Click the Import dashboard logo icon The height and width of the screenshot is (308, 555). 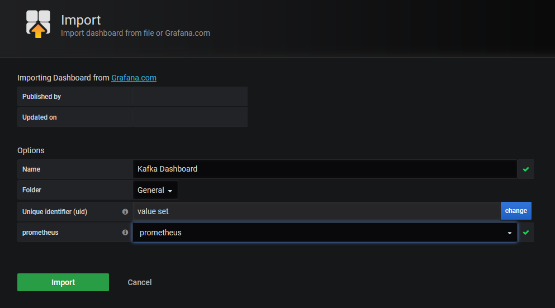[x=38, y=24]
